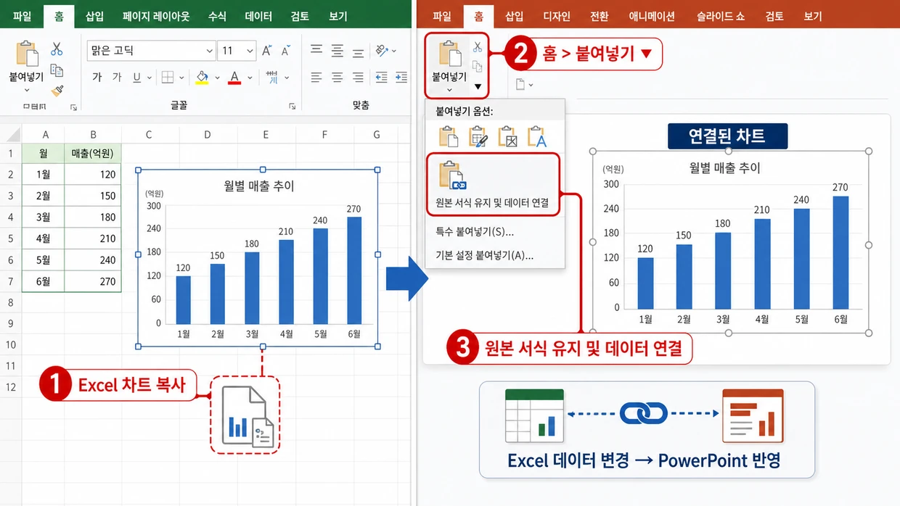Open the 파일 tab in Excel

[22, 16]
